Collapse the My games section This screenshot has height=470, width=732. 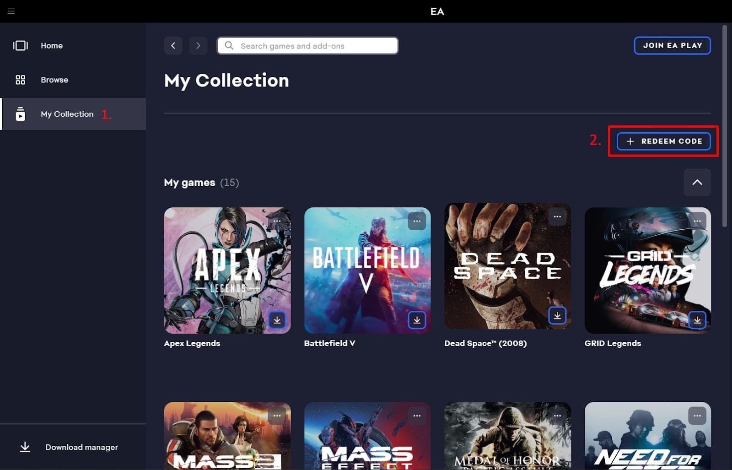pos(697,182)
